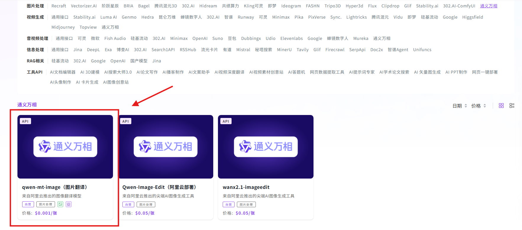Click 自营 tag on wanx2.1-imageedit card

click(229, 204)
